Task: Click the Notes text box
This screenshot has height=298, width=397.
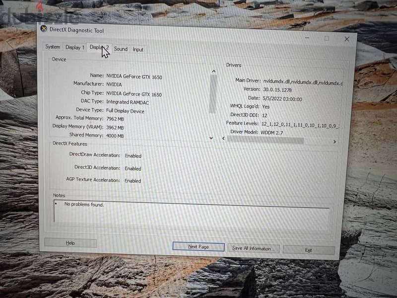Action: 192,214
